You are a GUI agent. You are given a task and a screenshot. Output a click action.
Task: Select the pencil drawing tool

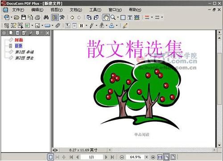coord(91,25)
